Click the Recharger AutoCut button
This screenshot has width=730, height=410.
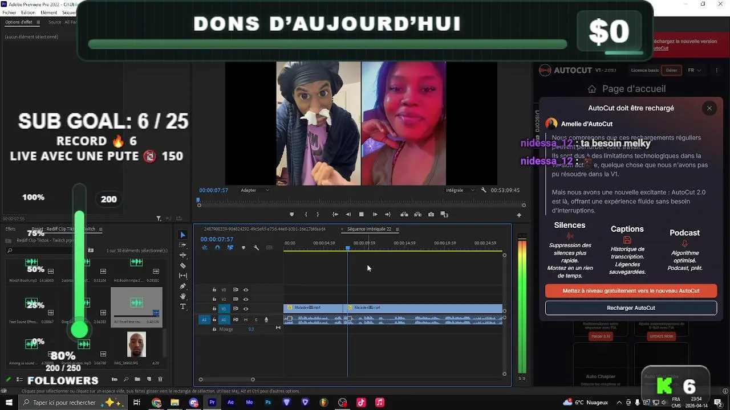click(631, 308)
